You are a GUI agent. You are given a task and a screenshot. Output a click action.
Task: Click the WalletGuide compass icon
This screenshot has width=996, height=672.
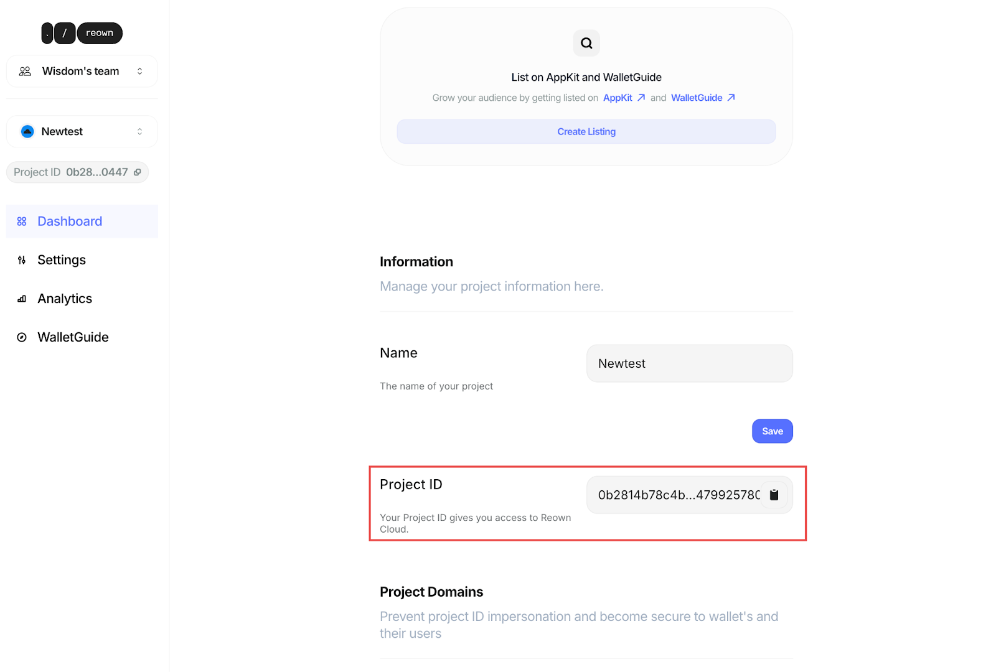[22, 337]
